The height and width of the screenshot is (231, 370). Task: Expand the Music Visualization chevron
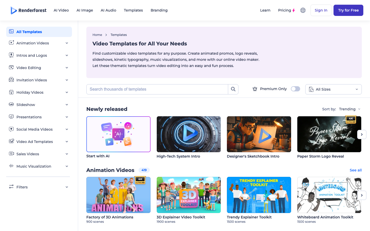tap(67, 166)
